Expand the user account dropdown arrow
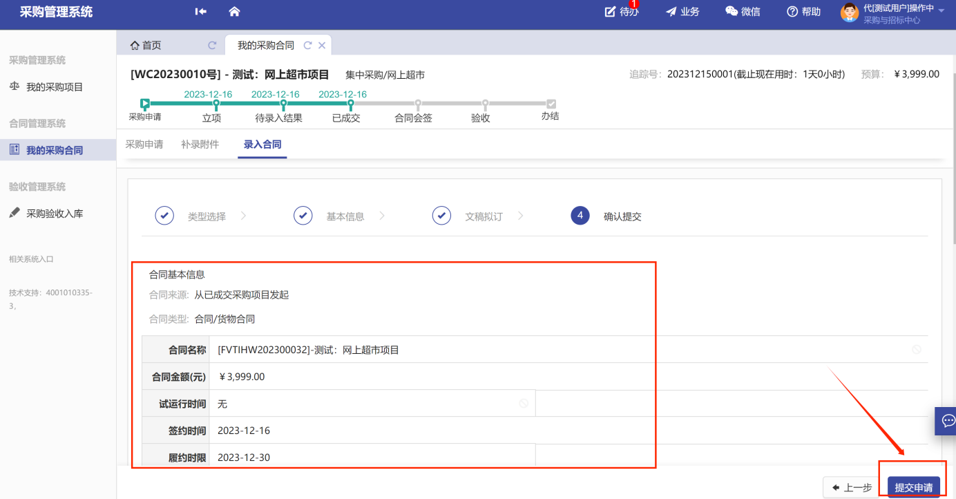Screen dimensions: 956x499 (941, 10)
